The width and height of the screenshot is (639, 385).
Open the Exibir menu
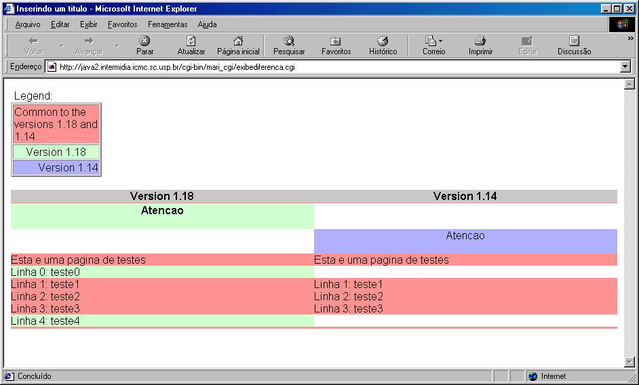pos(88,24)
